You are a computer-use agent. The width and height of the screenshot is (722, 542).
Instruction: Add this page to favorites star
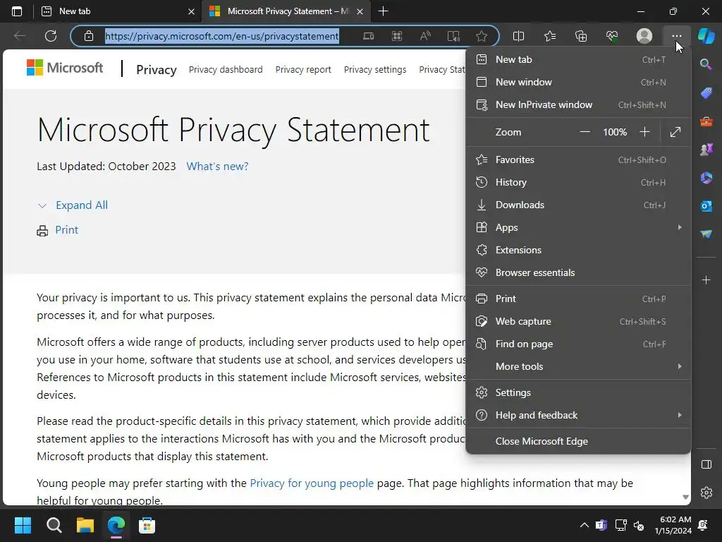482,36
